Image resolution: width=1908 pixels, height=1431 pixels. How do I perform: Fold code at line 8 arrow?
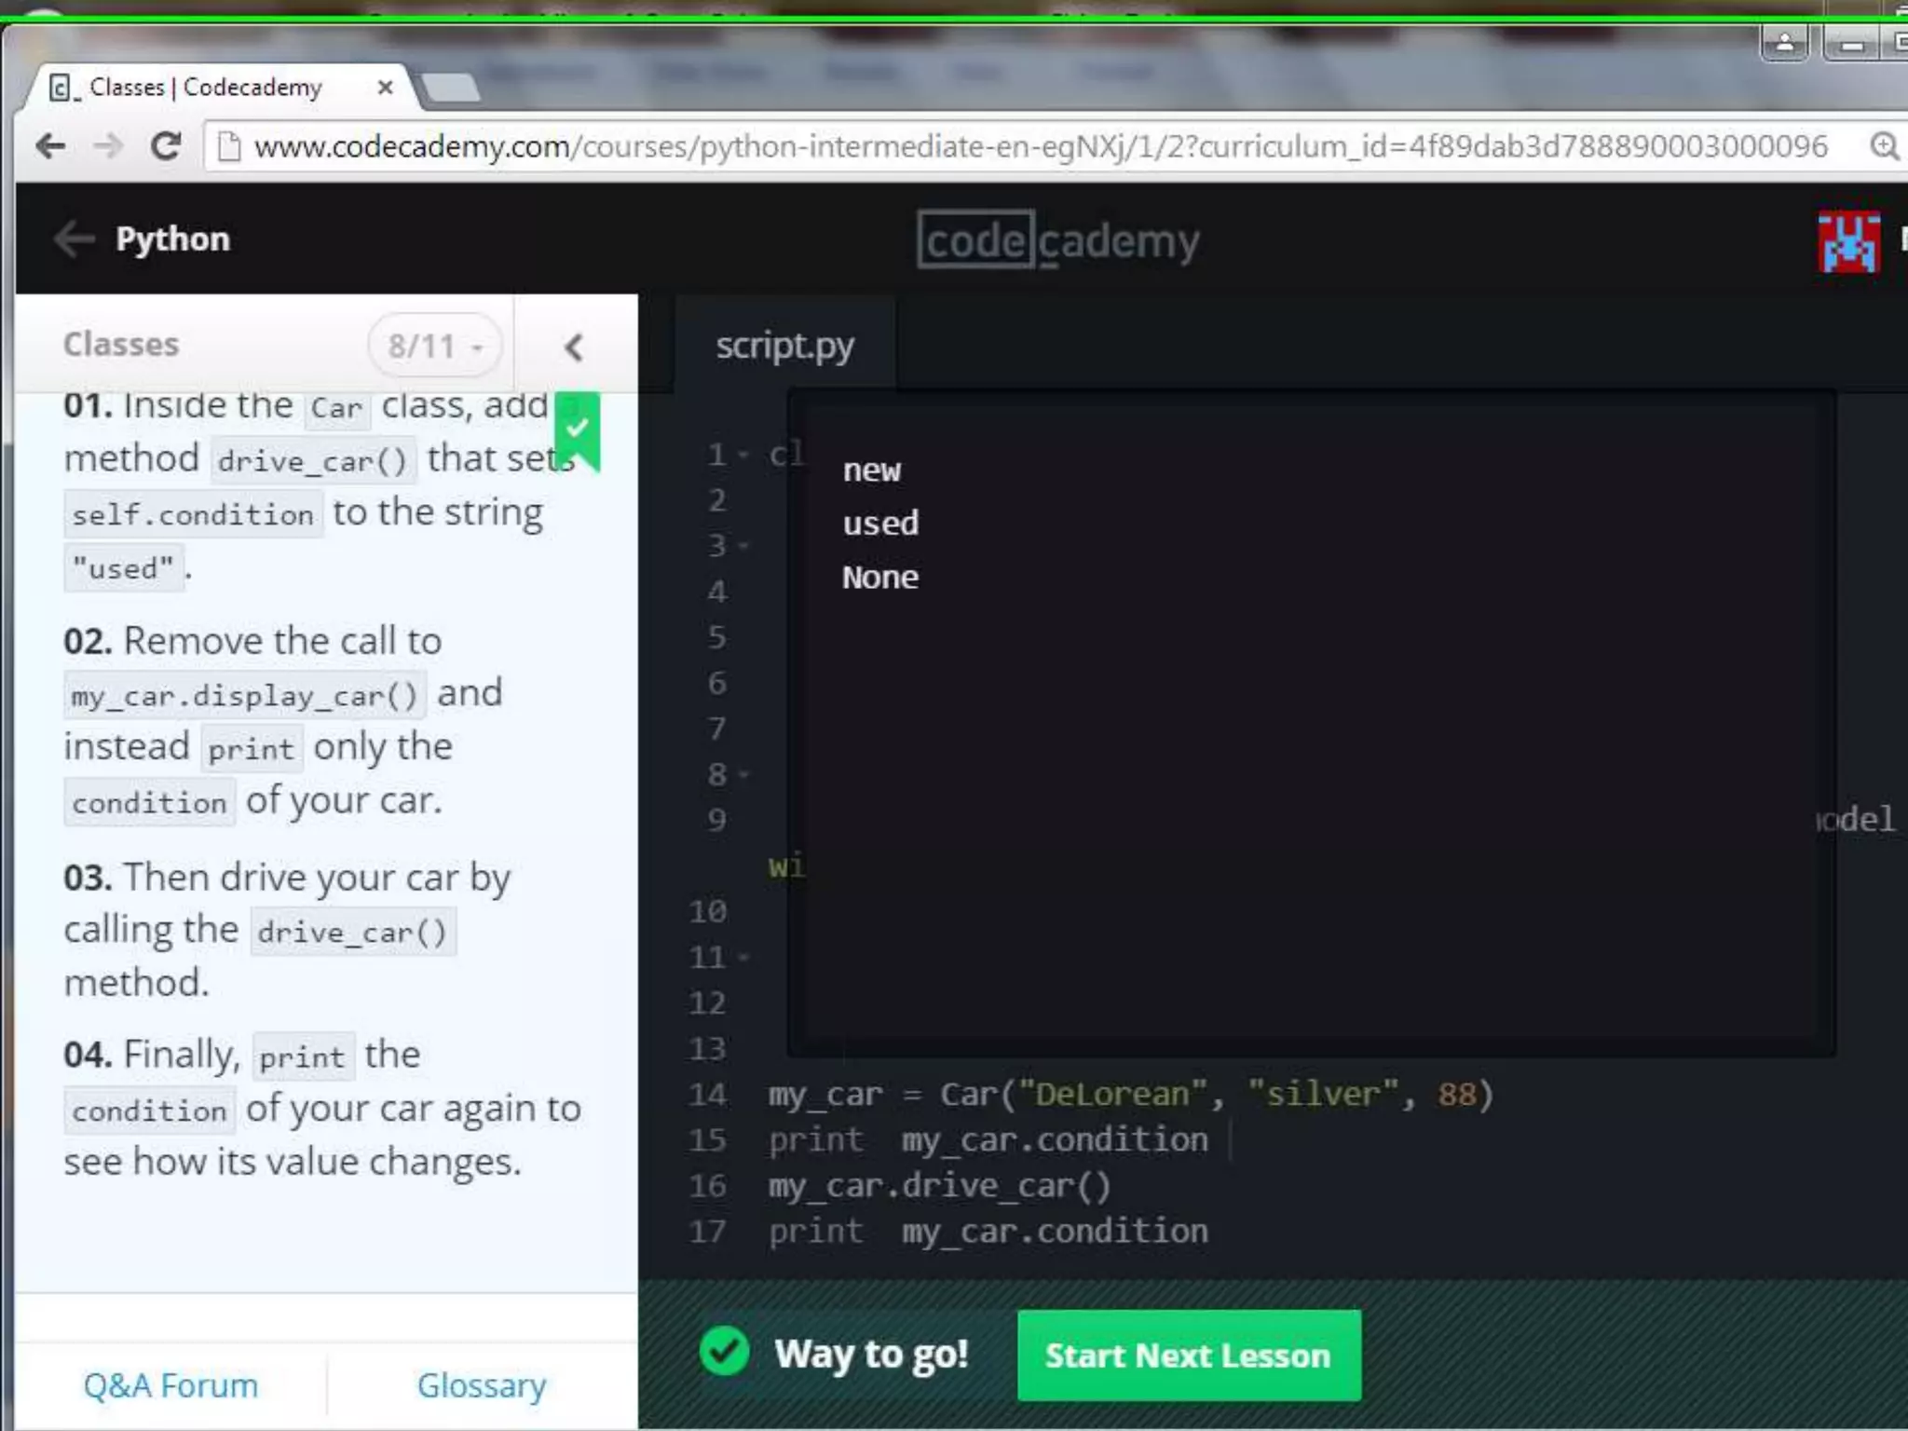pyautogui.click(x=743, y=774)
